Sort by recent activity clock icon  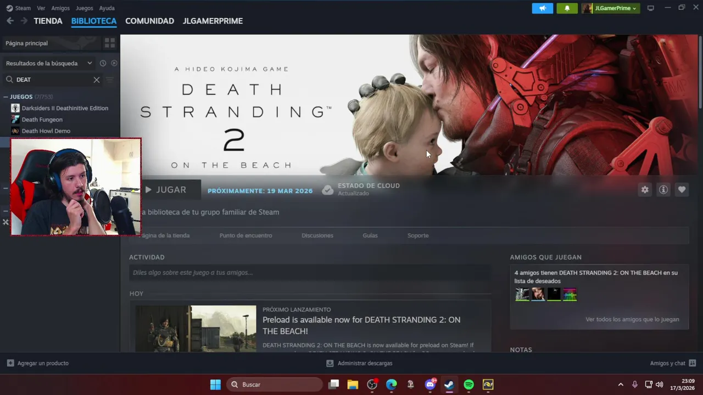coord(103,63)
